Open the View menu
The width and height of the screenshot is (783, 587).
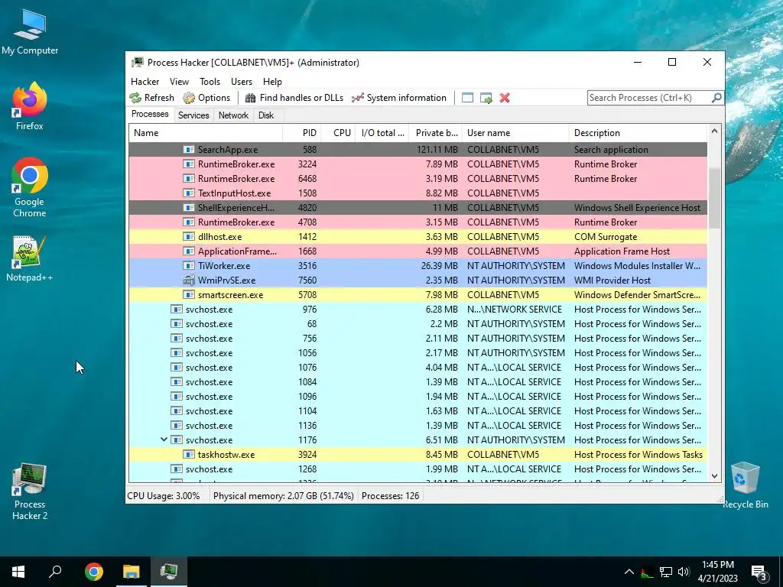[179, 81]
